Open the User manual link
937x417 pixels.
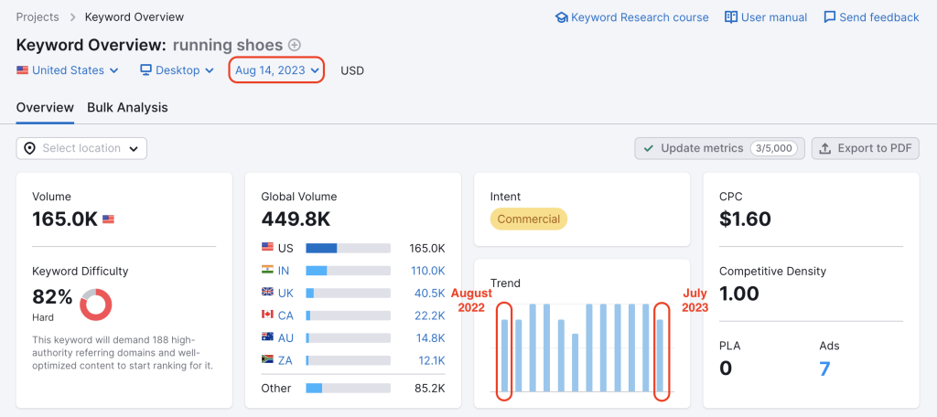766,17
